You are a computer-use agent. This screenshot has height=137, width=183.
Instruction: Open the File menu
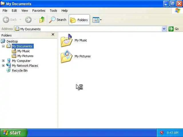[5, 11]
